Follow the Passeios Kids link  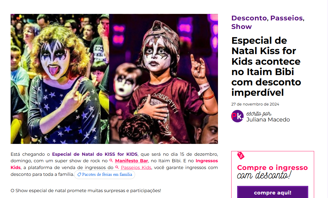(136, 167)
